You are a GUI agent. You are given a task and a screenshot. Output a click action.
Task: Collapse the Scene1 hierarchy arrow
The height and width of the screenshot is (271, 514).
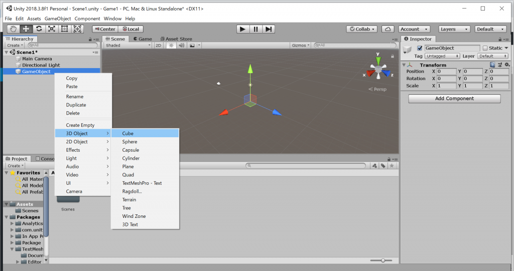pyautogui.click(x=6, y=53)
